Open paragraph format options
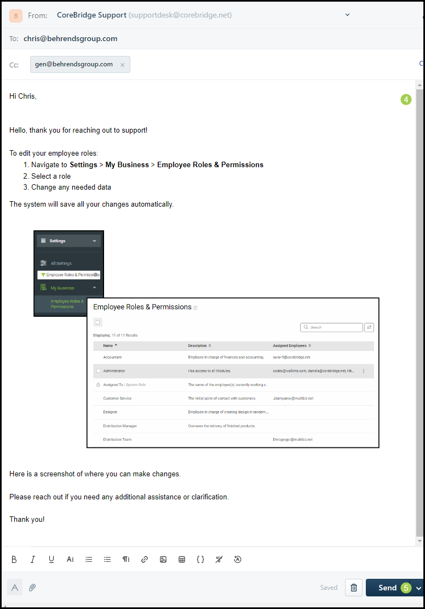The height and width of the screenshot is (609, 425). (126, 559)
